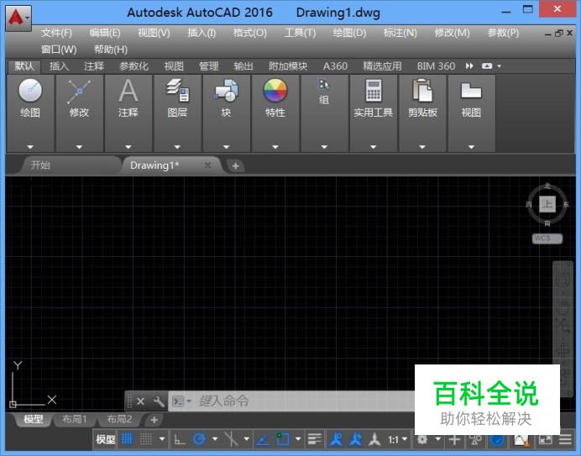Screen dimensions: 581x456
Task: Expand the 特性 (Properties) panel dropdown arrow
Action: point(275,146)
